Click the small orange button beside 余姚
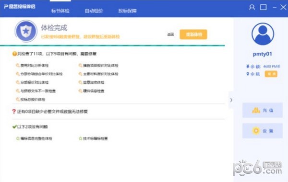 271,74
